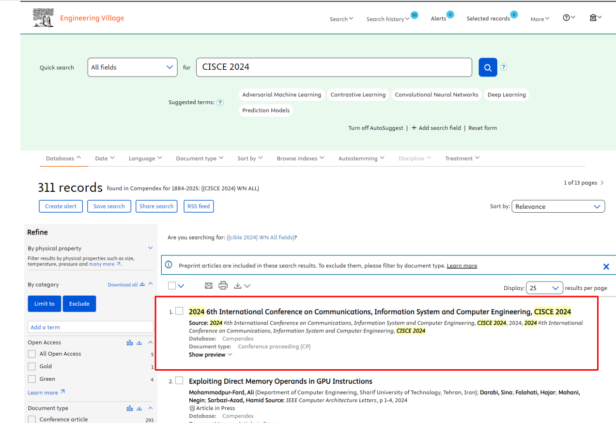Click the info icon in preprint banner
616x423 pixels.
169,265
